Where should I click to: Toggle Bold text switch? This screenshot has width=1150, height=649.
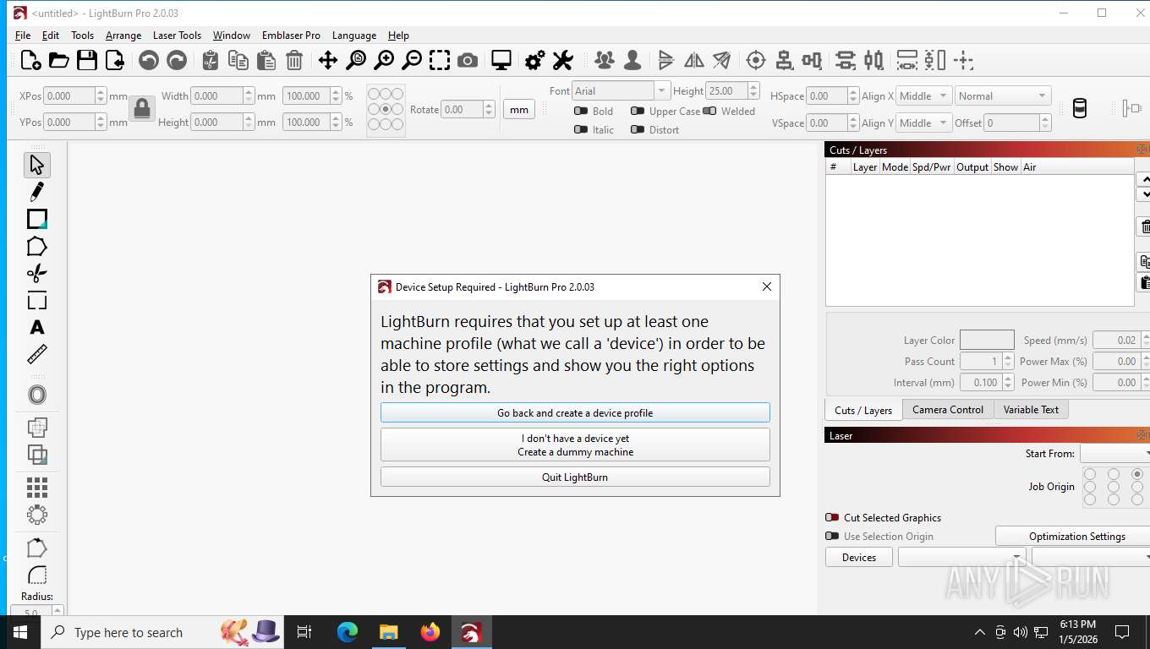click(581, 111)
